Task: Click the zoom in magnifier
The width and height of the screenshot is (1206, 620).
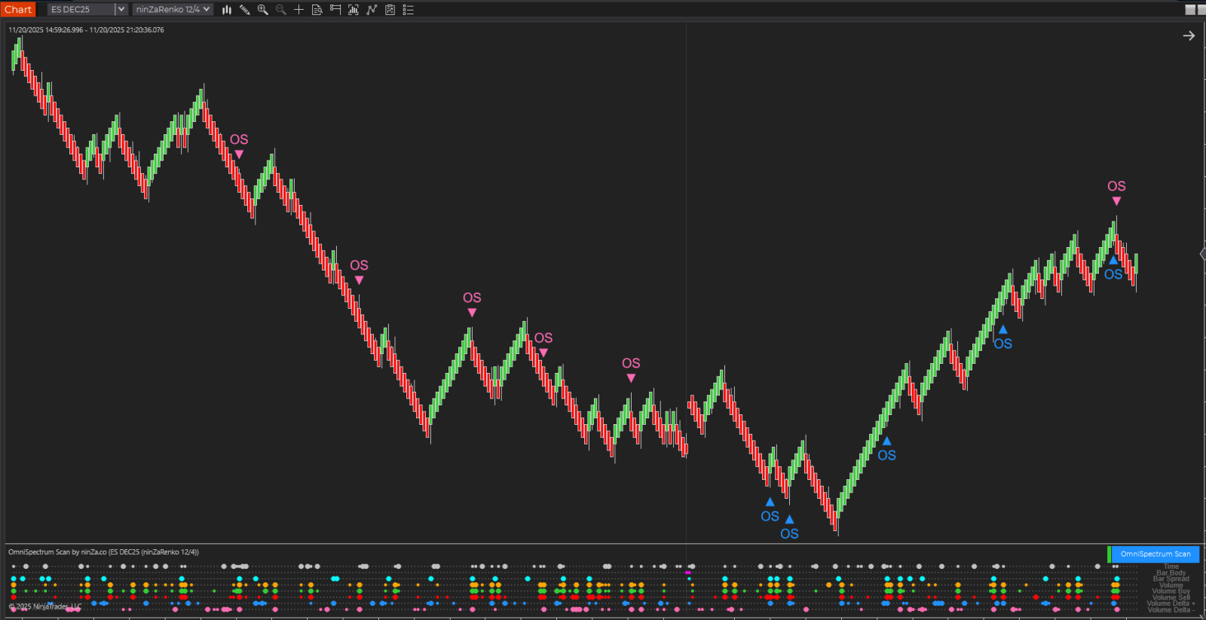Action: [x=262, y=10]
